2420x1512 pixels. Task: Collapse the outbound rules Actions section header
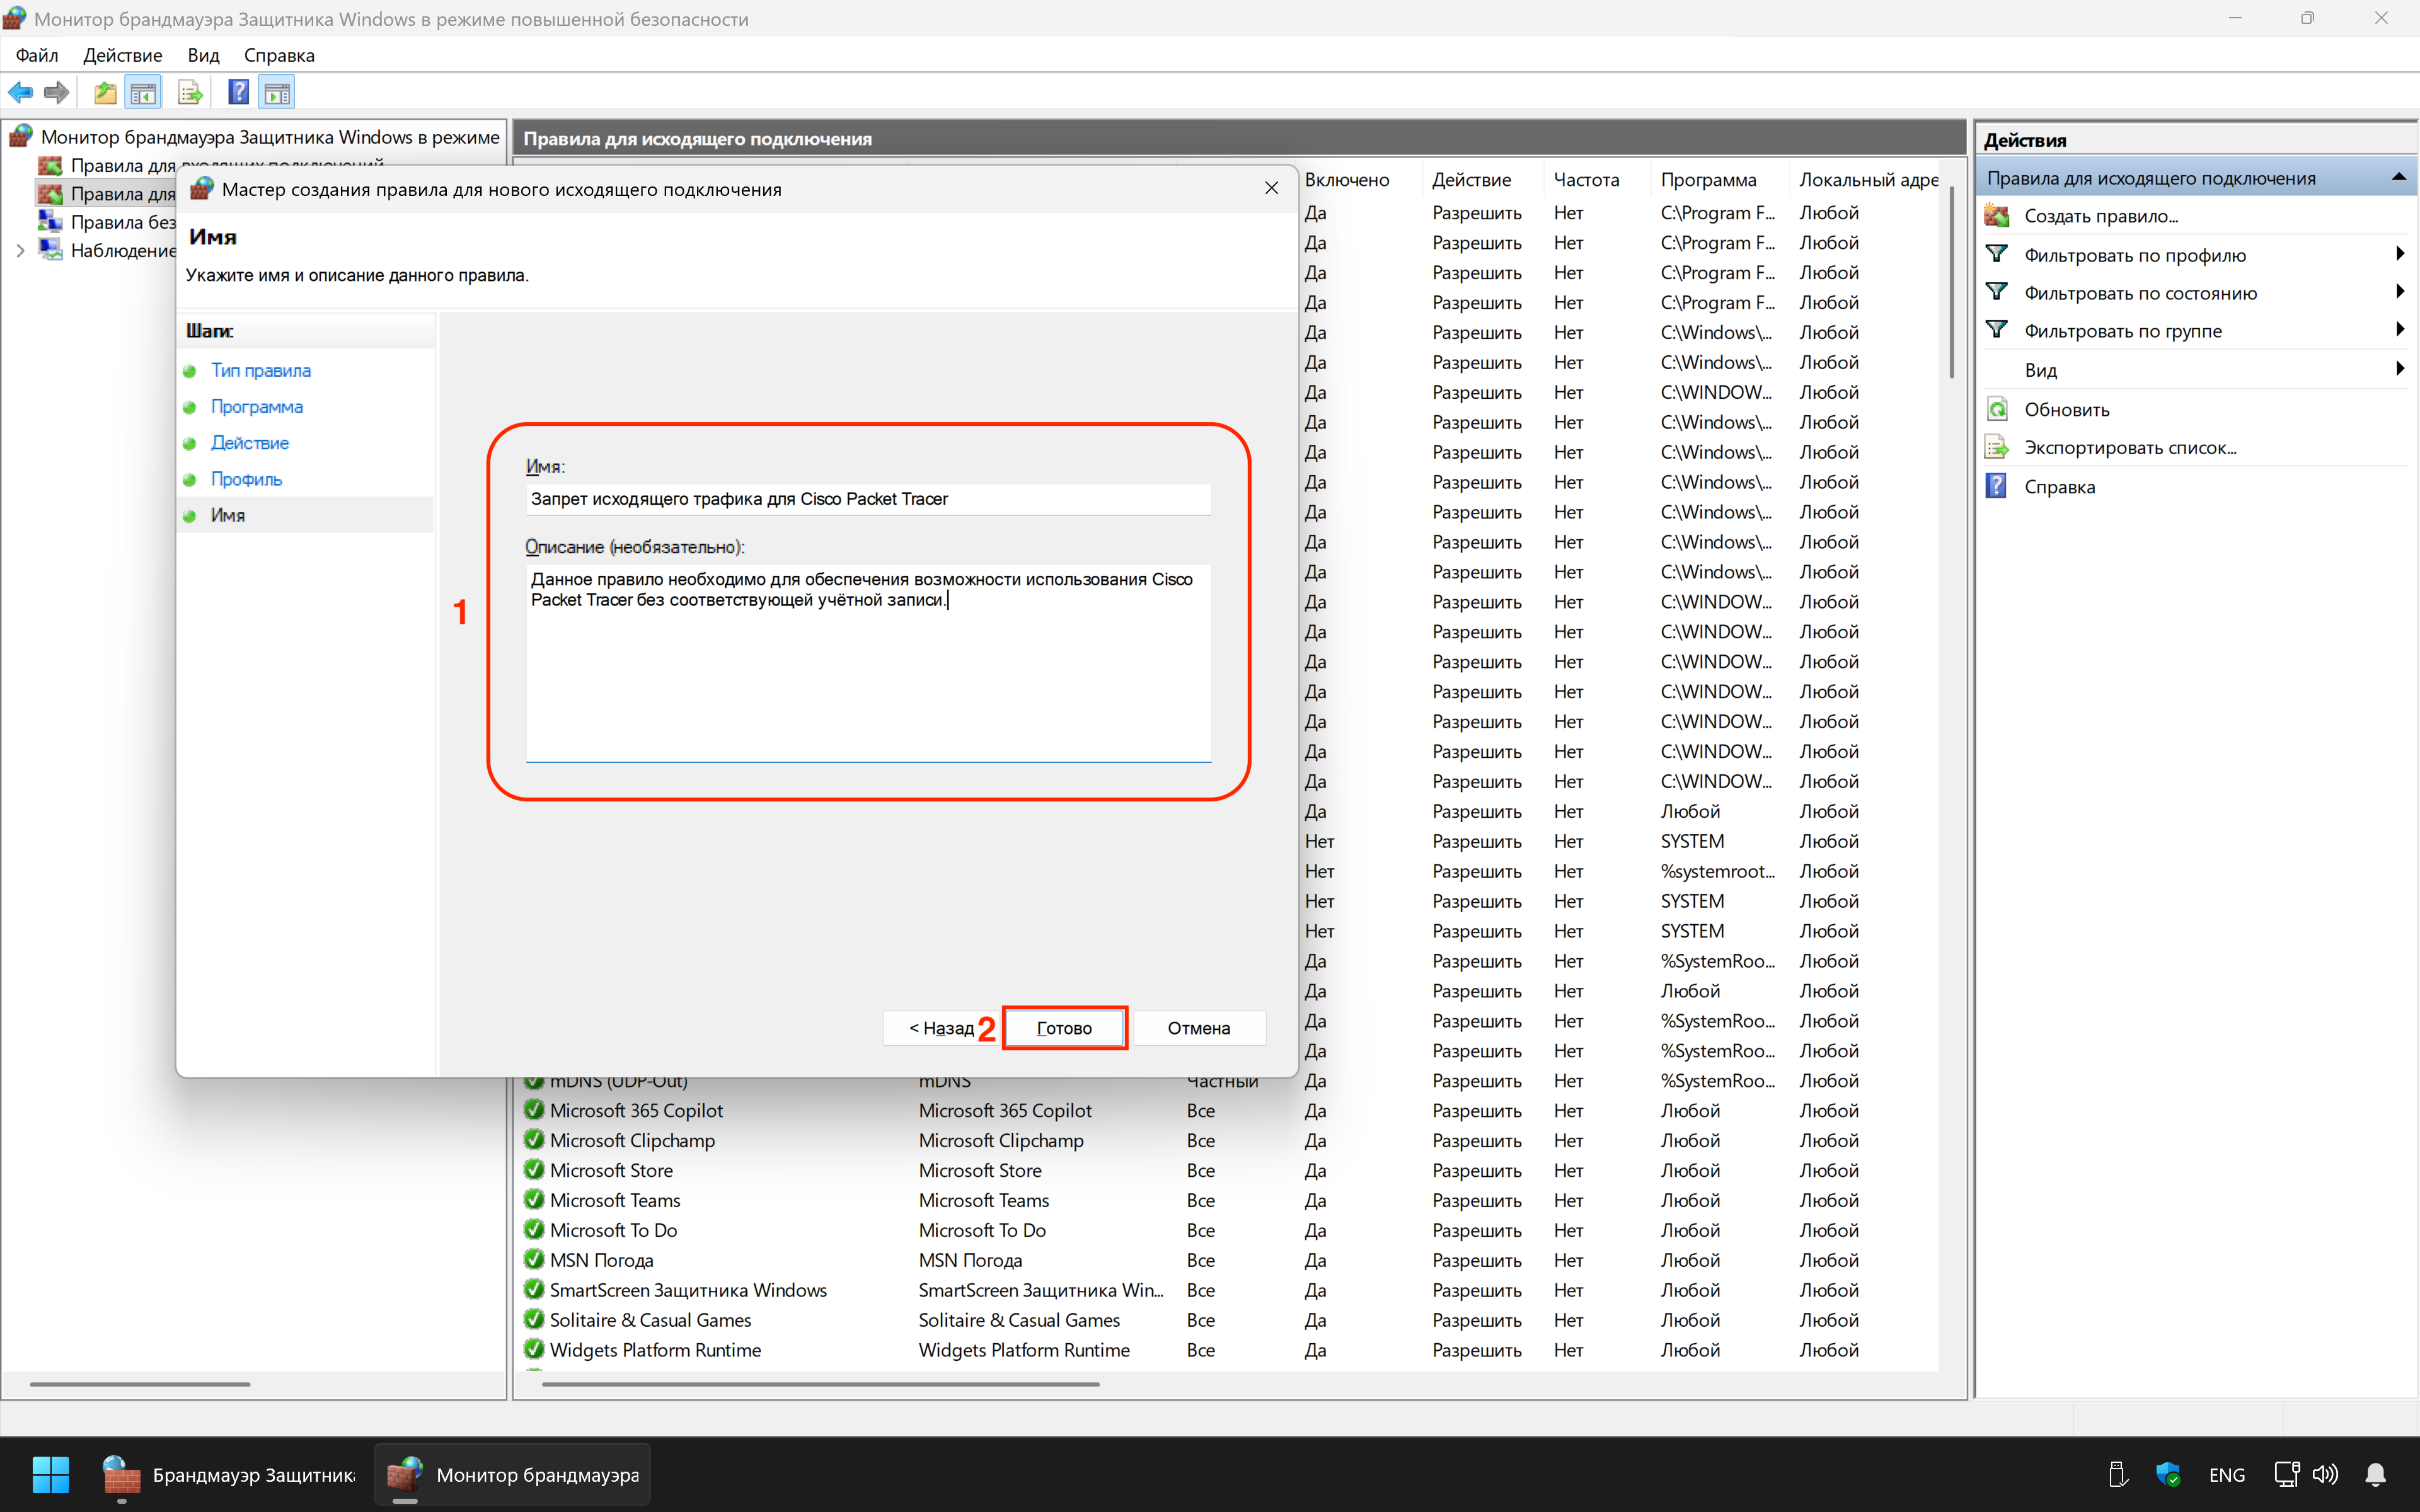click(x=2398, y=178)
